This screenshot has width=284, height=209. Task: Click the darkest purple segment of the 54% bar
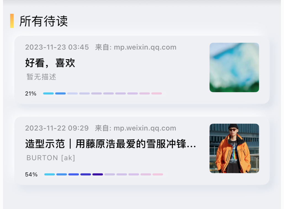coord(98,174)
